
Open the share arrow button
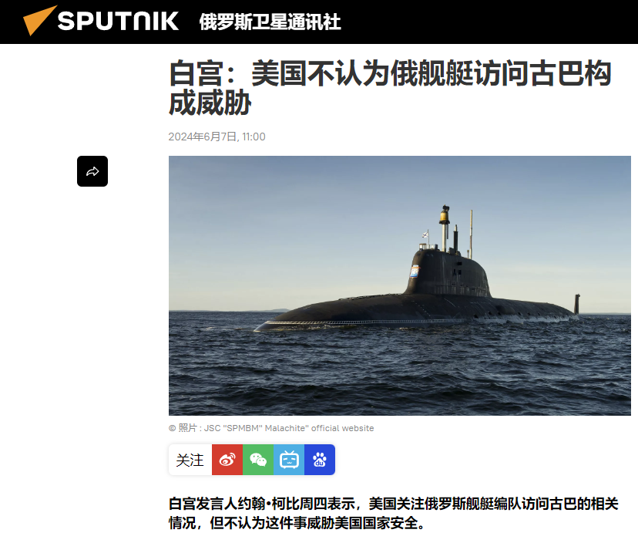[x=92, y=171]
